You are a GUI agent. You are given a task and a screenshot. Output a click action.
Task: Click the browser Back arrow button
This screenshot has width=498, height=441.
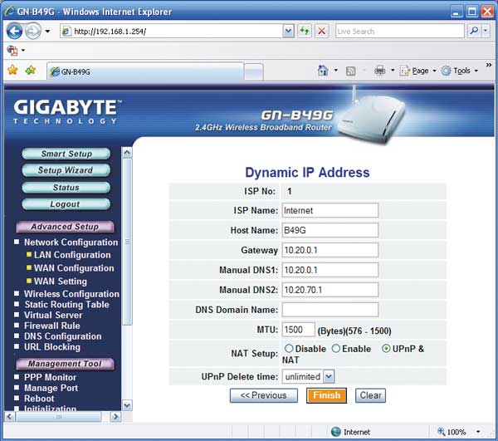click(x=15, y=31)
